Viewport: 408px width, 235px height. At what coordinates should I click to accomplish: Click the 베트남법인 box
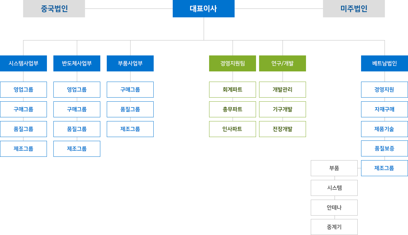click(385, 63)
